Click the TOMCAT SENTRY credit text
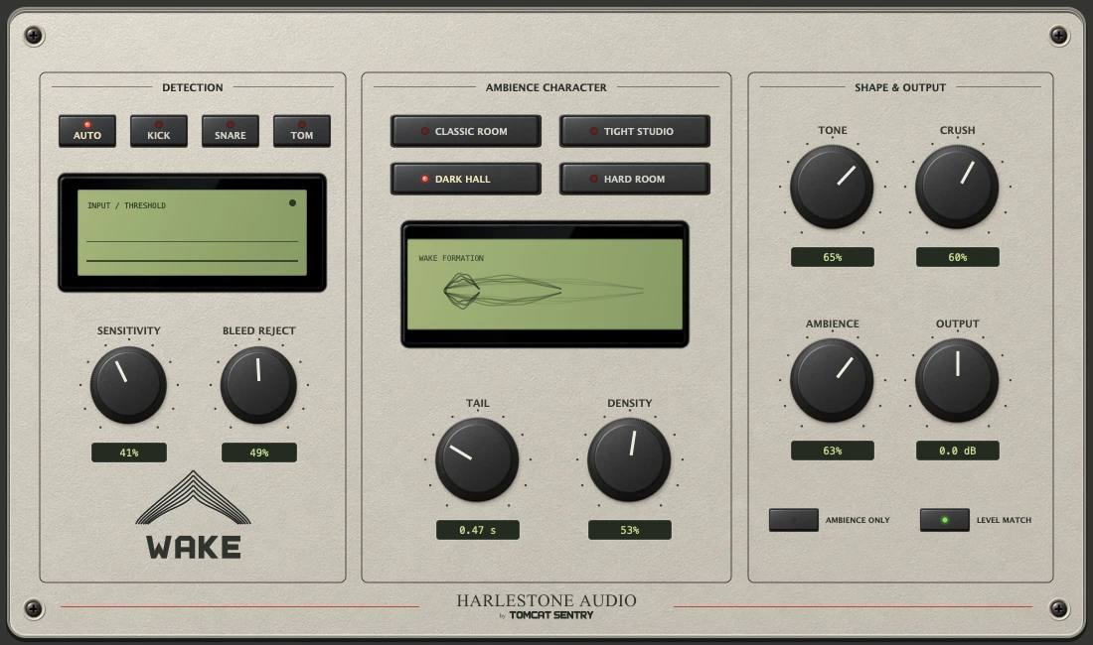Viewport: 1093px width, 645px height. coord(551,615)
